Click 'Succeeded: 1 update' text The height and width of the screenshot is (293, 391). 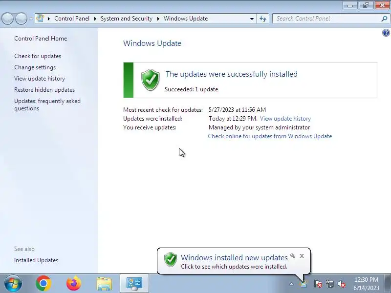(191, 89)
